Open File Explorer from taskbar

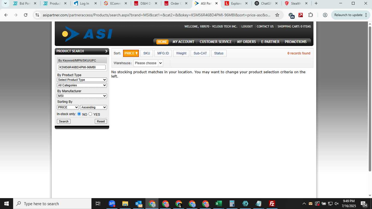[125, 204]
